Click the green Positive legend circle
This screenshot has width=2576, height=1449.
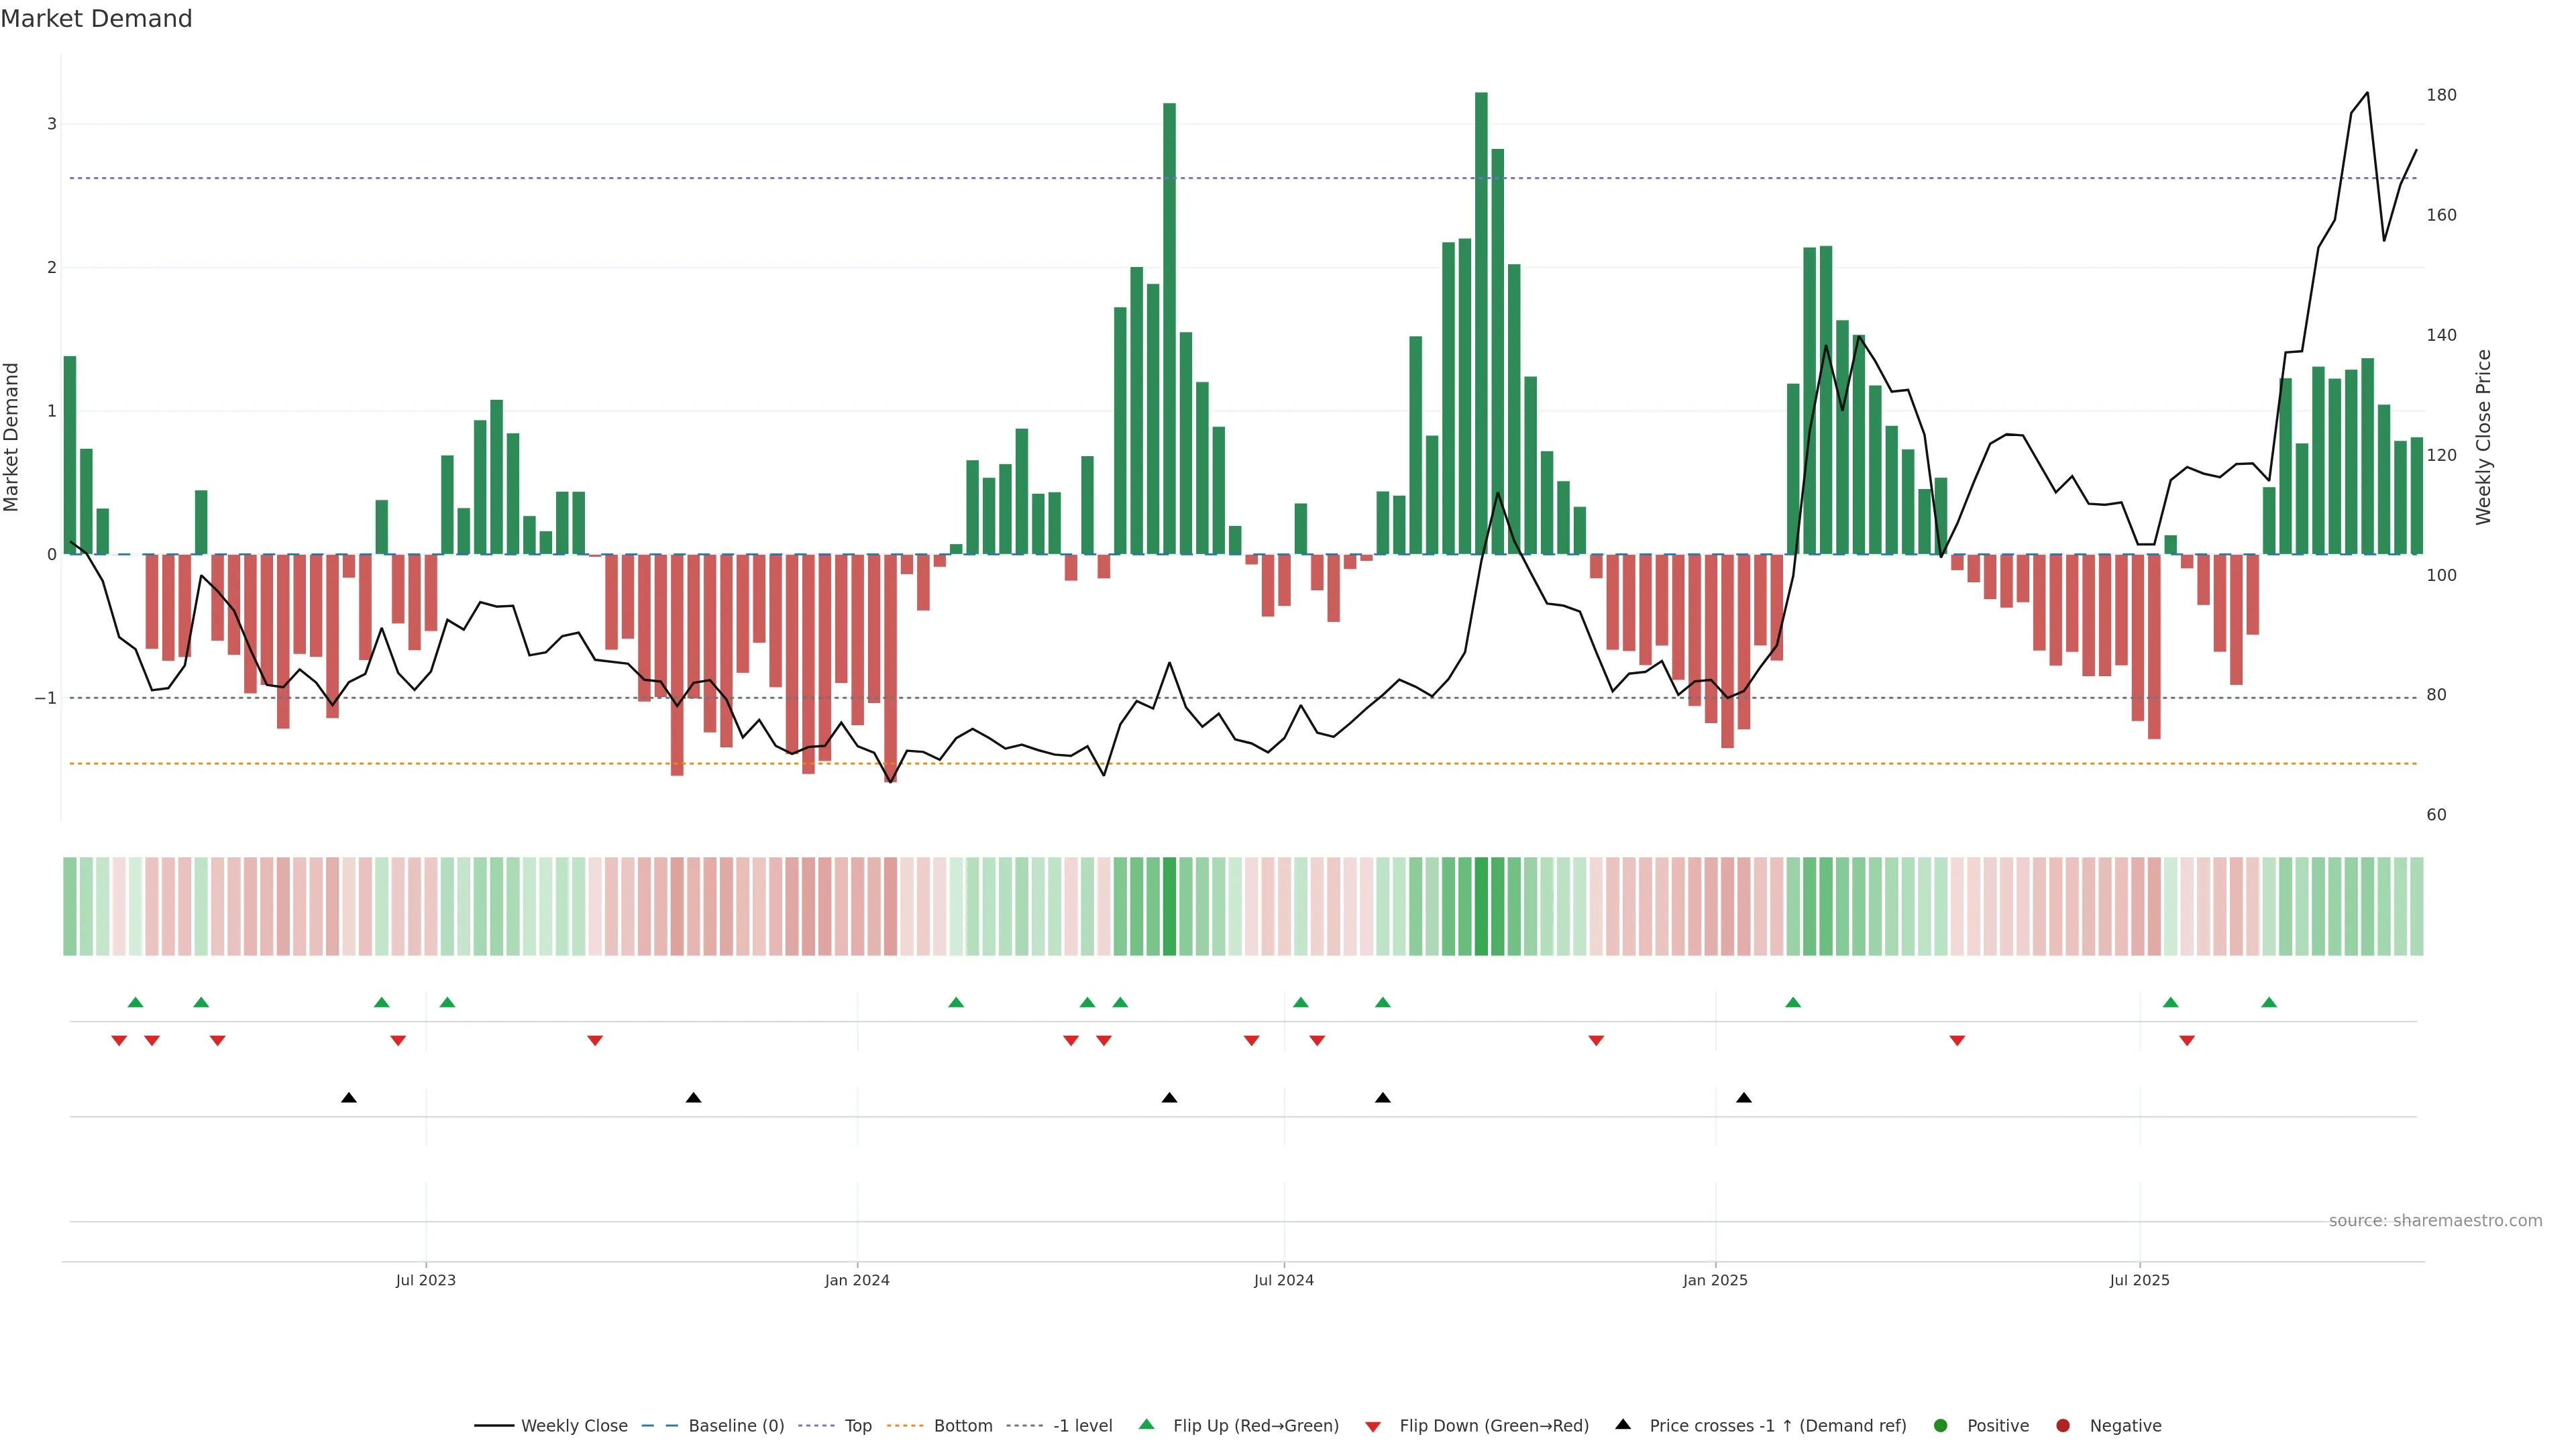pos(1941,1425)
